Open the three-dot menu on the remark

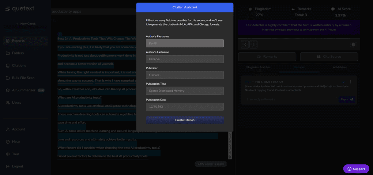pos(350,82)
